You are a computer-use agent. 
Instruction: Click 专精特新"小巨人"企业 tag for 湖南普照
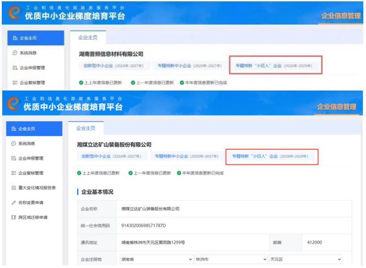point(274,66)
